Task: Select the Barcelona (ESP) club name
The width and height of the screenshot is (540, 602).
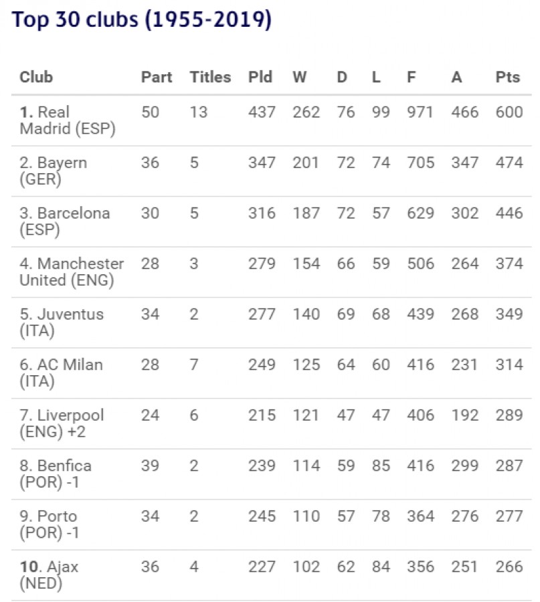Action: click(65, 221)
